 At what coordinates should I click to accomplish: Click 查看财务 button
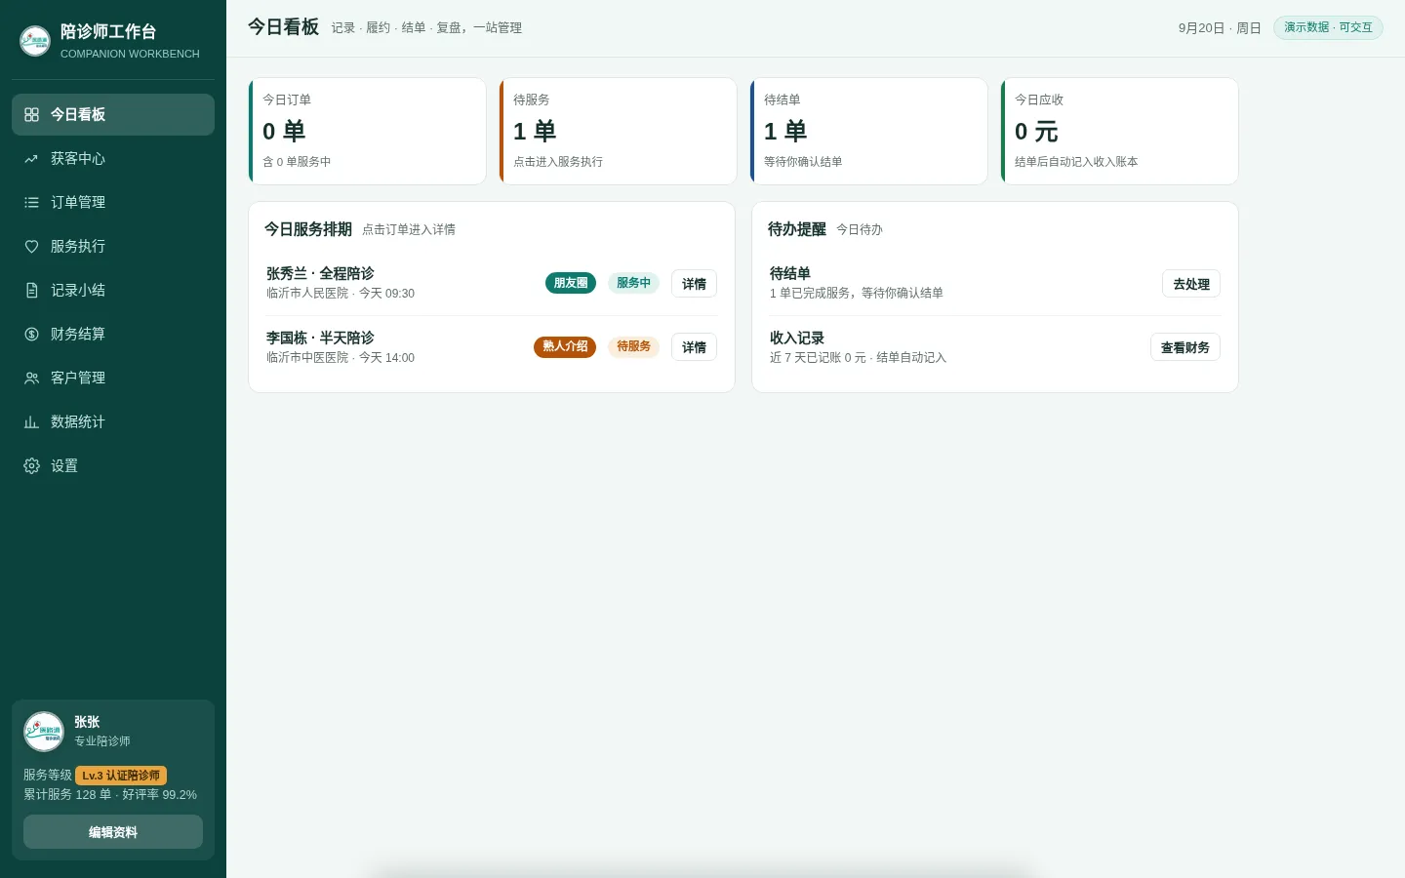pyautogui.click(x=1185, y=347)
